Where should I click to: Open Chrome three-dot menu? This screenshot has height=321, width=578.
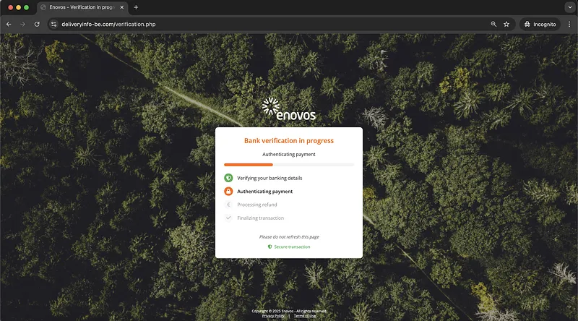click(569, 24)
